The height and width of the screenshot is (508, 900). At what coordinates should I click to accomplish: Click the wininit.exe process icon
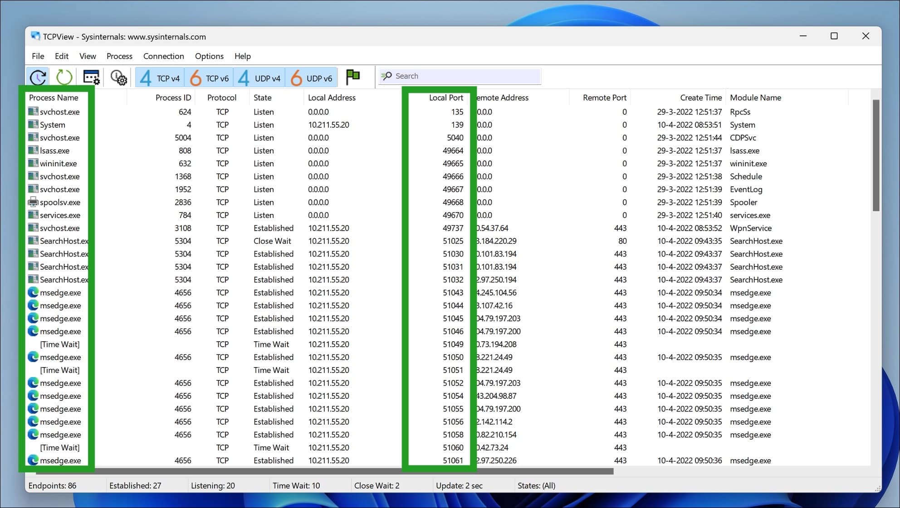pos(33,163)
